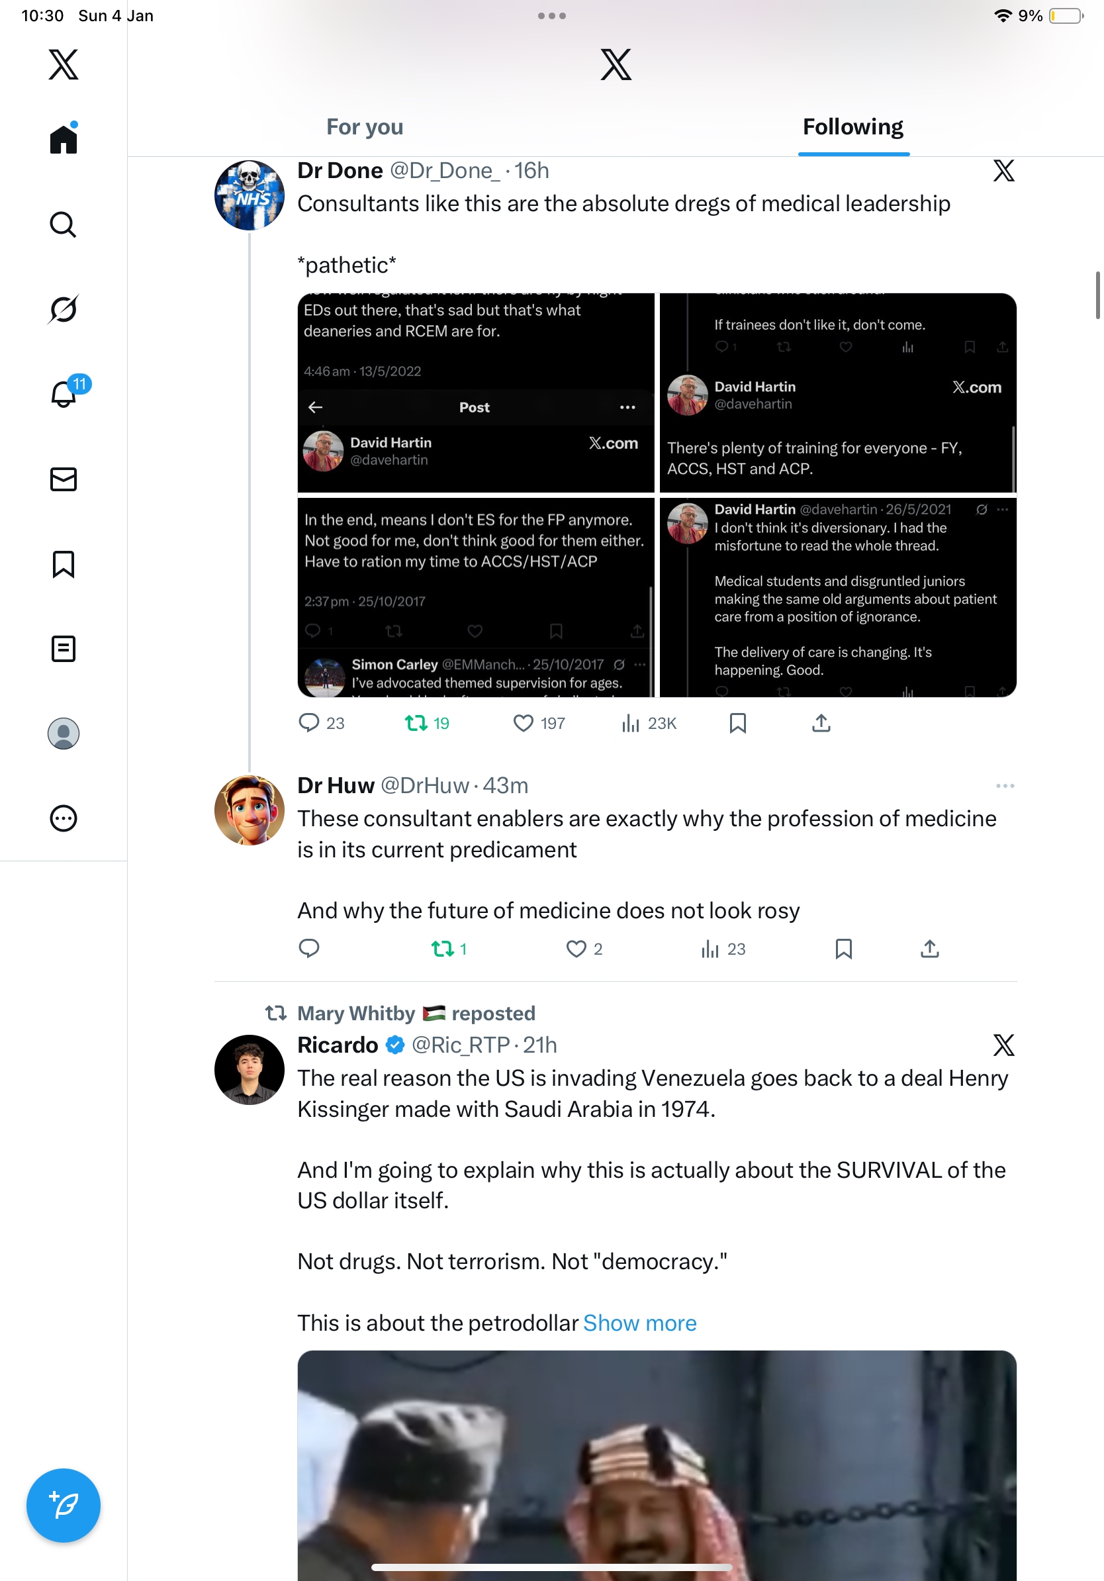Switch to the For you tab
The height and width of the screenshot is (1581, 1104).
364,126
